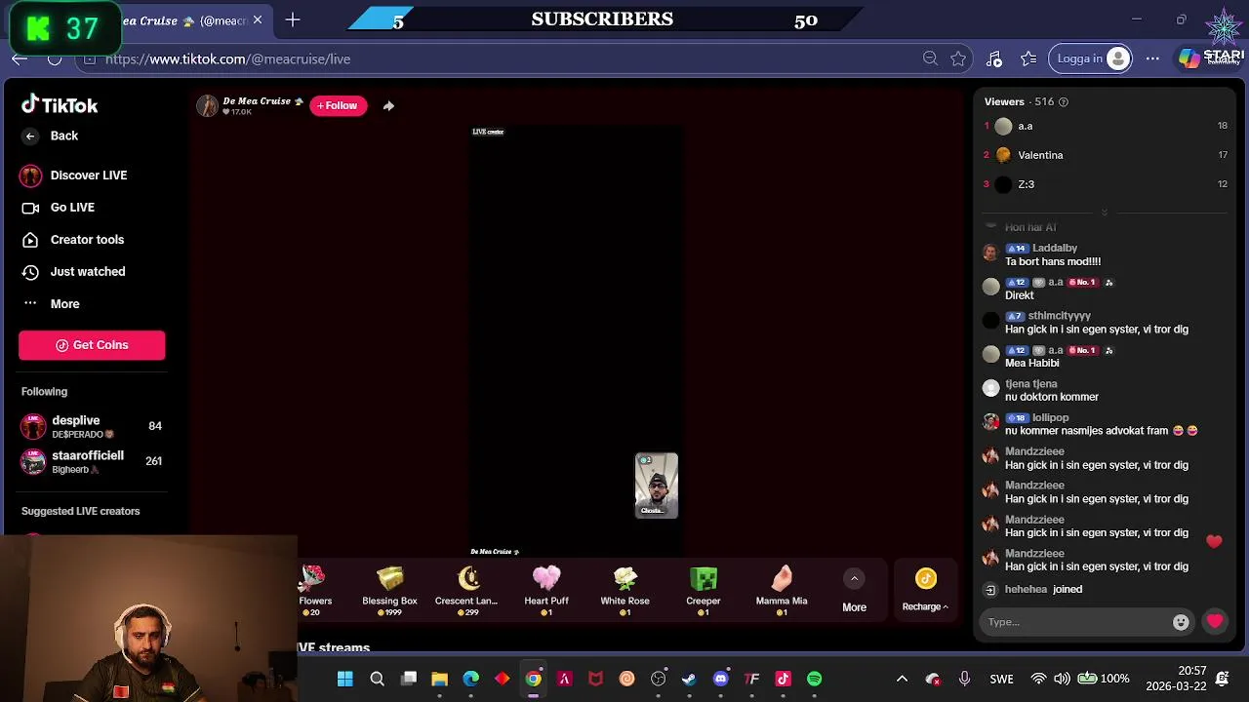Click lollipop username in chat
The width and height of the screenshot is (1249, 702).
[1051, 418]
